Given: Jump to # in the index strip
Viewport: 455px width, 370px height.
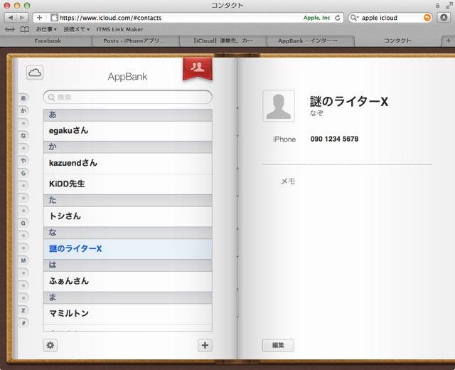Looking at the screenshot, I should tap(23, 323).
